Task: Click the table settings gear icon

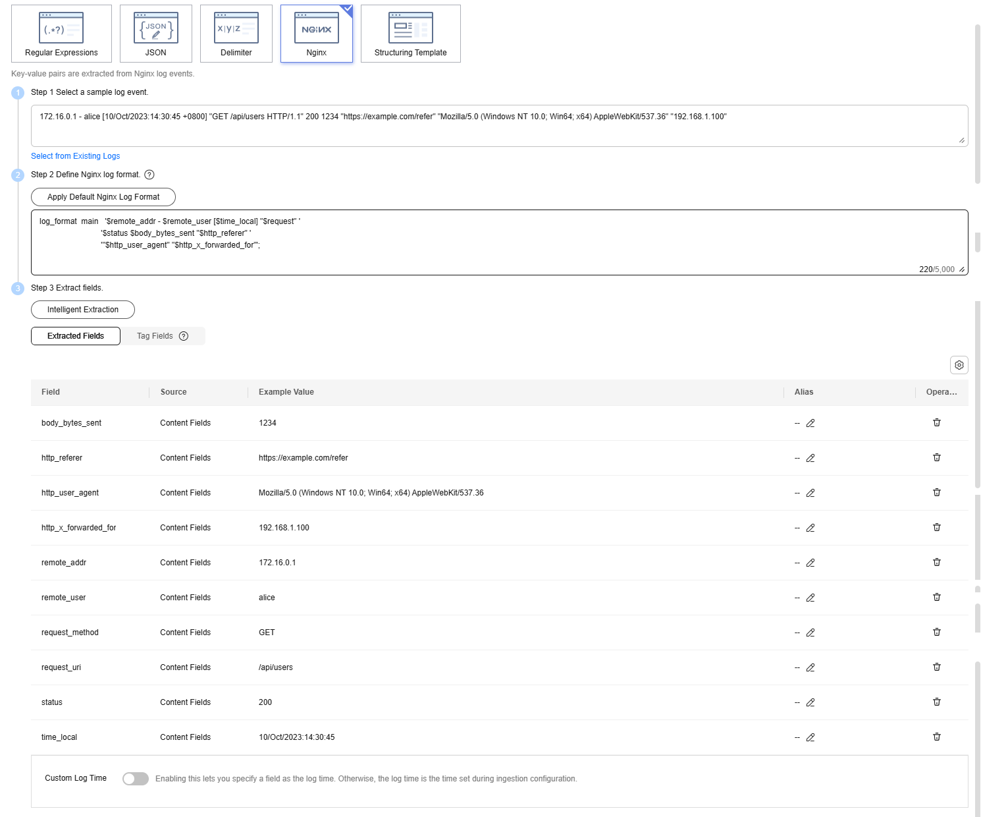Action: tap(959, 365)
